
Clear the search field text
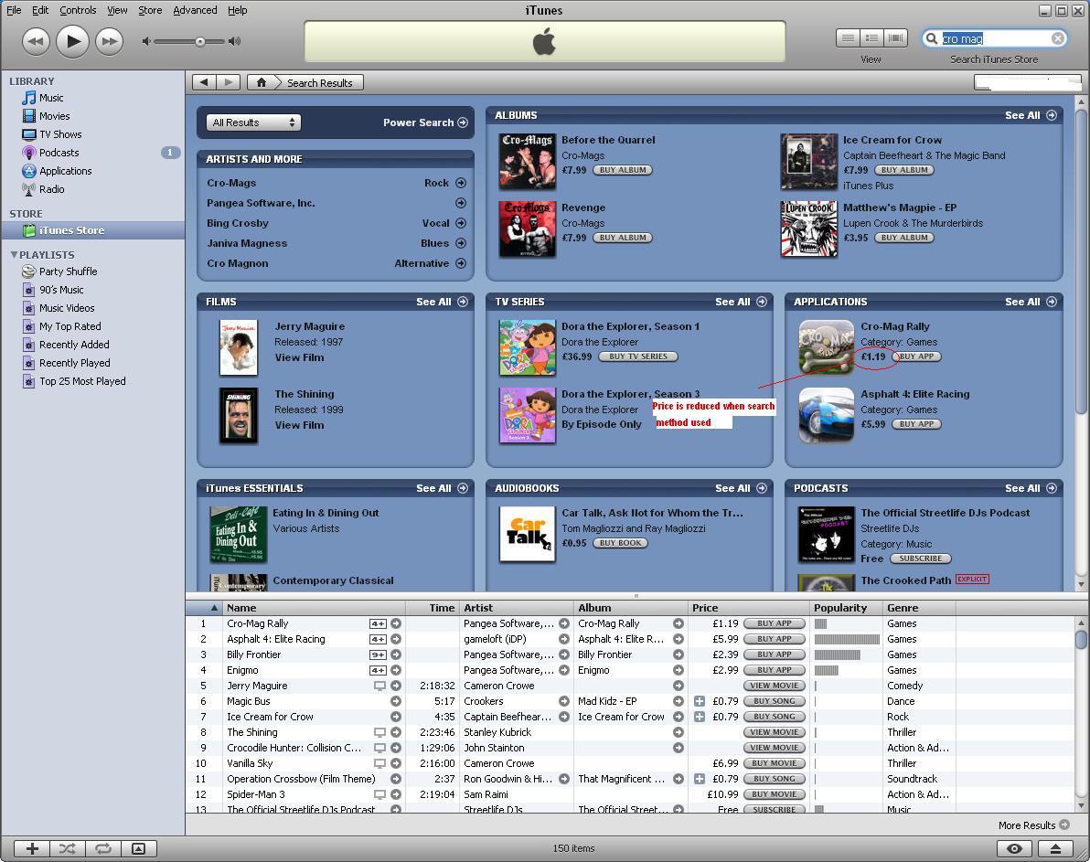pos(1057,39)
